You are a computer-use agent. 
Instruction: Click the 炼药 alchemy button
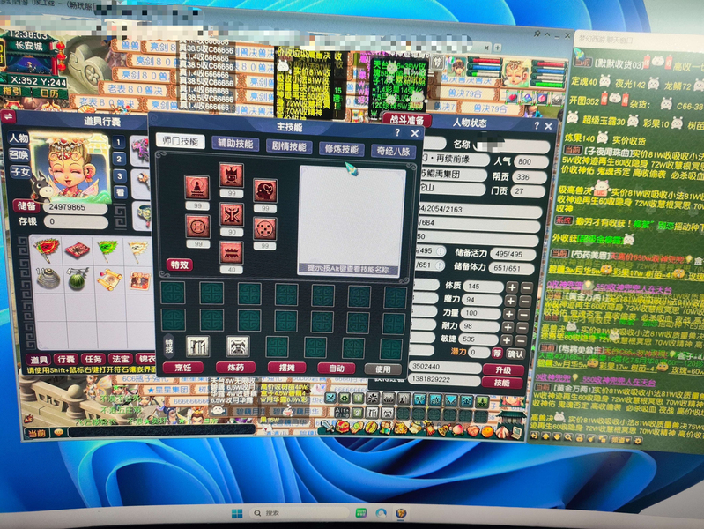click(x=236, y=368)
